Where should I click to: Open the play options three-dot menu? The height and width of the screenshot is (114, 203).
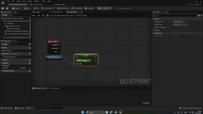coord(111,8)
